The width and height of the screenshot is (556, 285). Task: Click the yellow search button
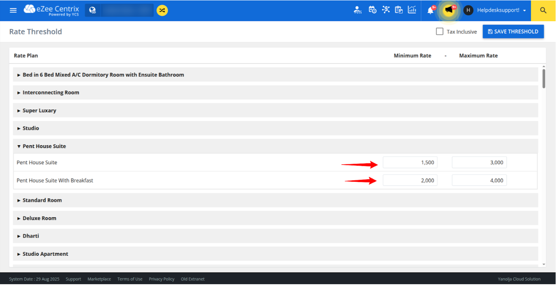pyautogui.click(x=543, y=11)
